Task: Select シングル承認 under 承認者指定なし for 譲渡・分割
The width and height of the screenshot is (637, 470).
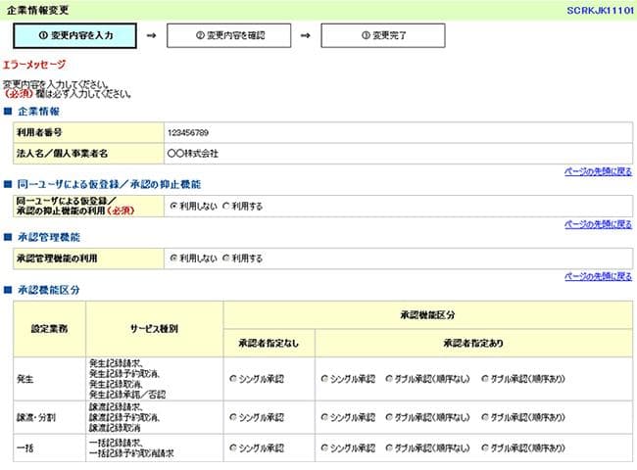Action: 233,417
